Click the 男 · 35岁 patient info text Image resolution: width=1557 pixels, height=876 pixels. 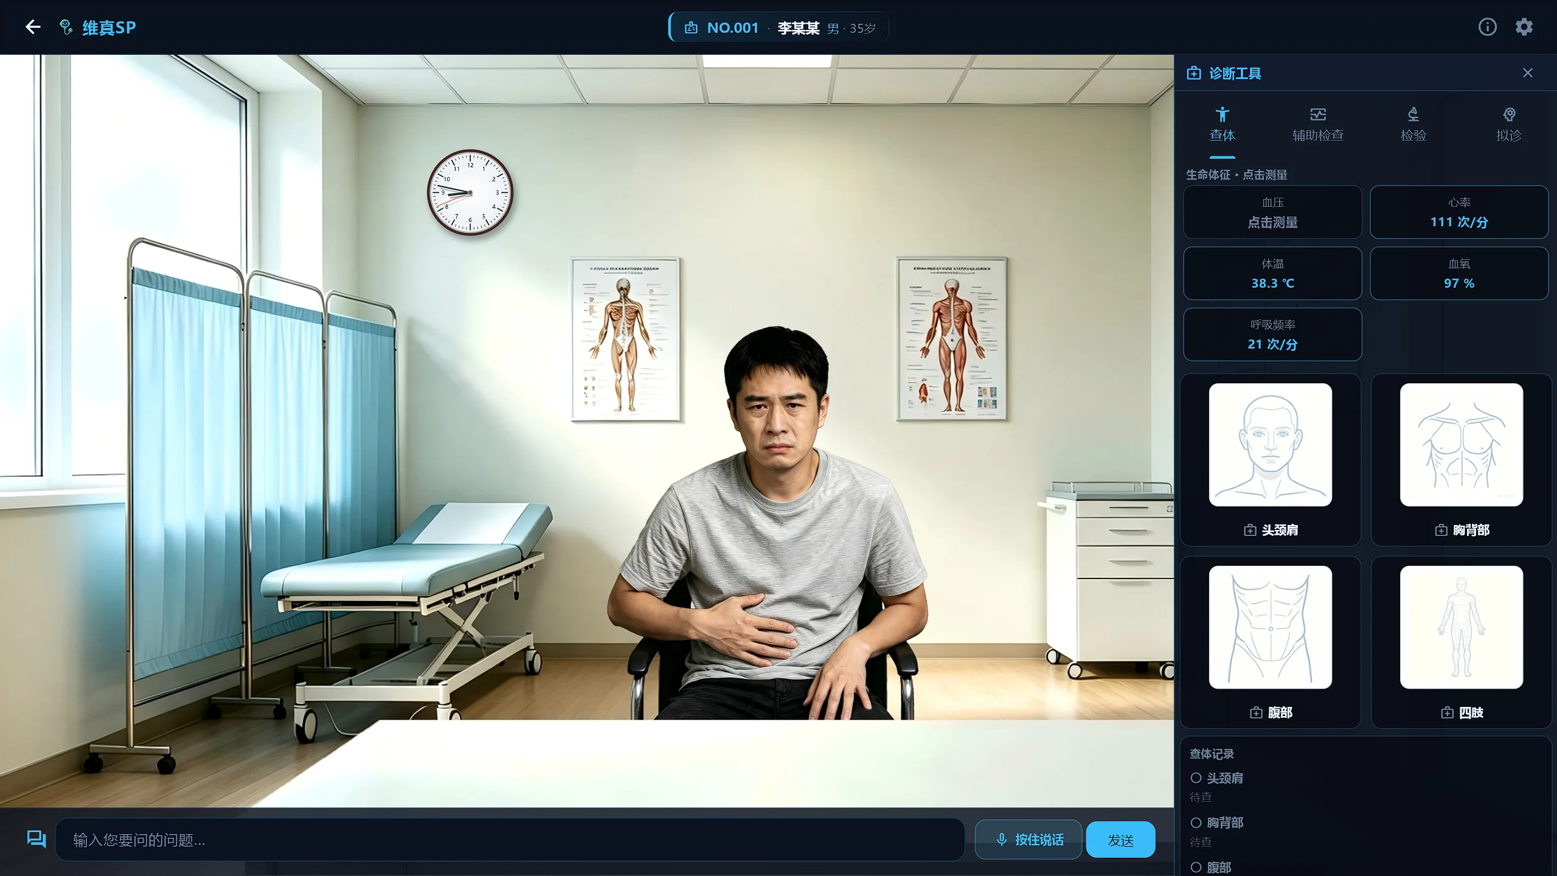[x=851, y=29]
